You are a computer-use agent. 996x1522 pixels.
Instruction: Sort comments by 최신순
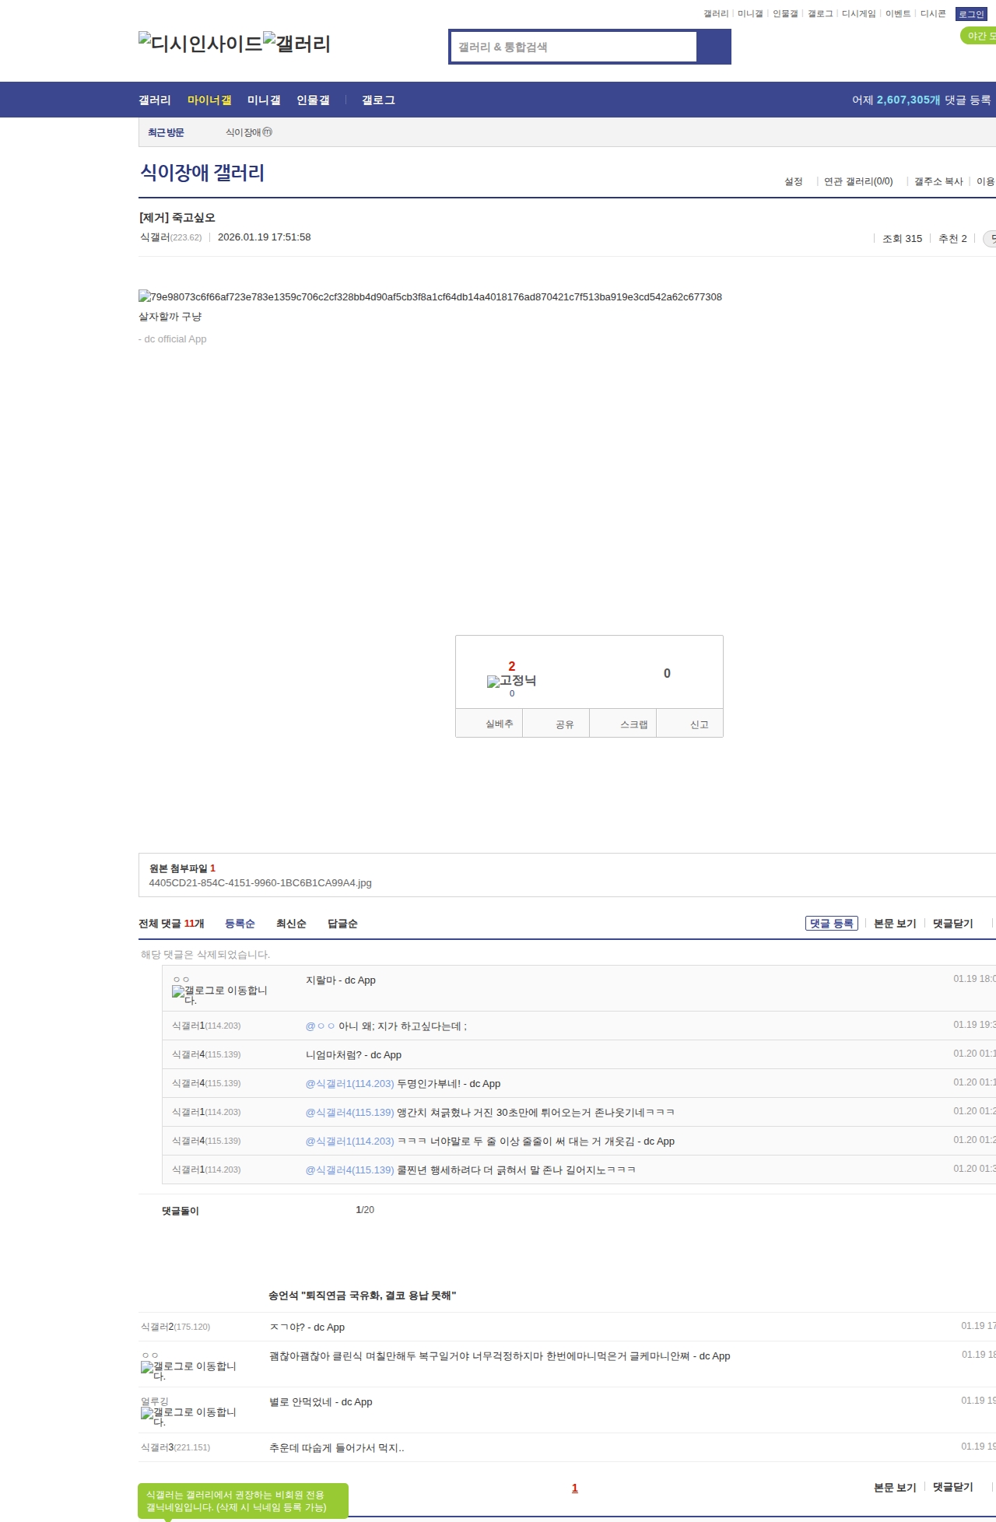tap(291, 924)
